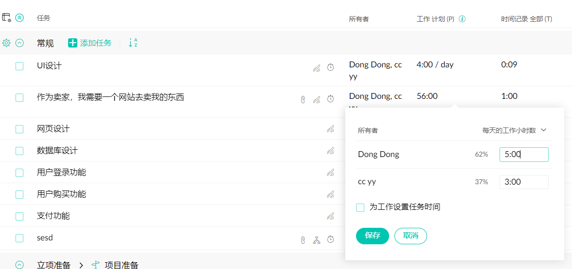Viewport: 572px width, 269px height.
Task: Click the paperclip attachment icon on sesd row
Action: [303, 239]
